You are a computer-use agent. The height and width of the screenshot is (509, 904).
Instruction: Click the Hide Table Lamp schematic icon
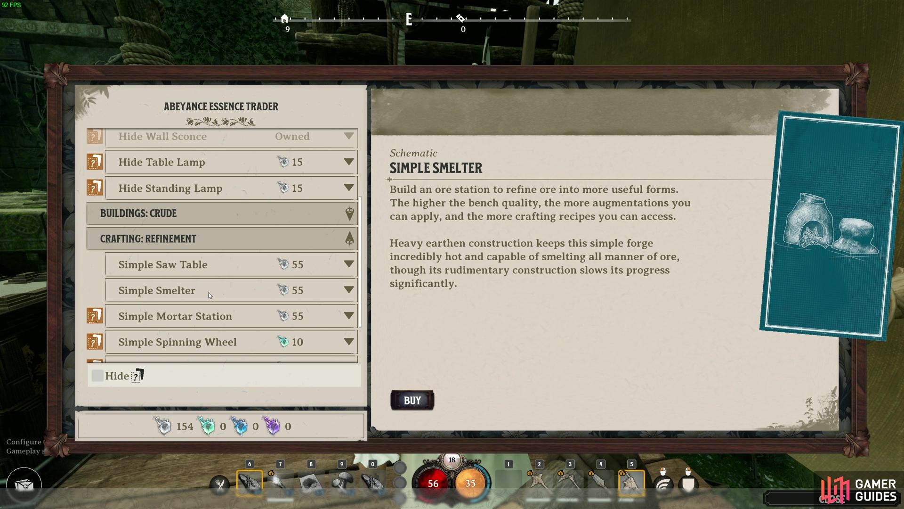pos(95,162)
